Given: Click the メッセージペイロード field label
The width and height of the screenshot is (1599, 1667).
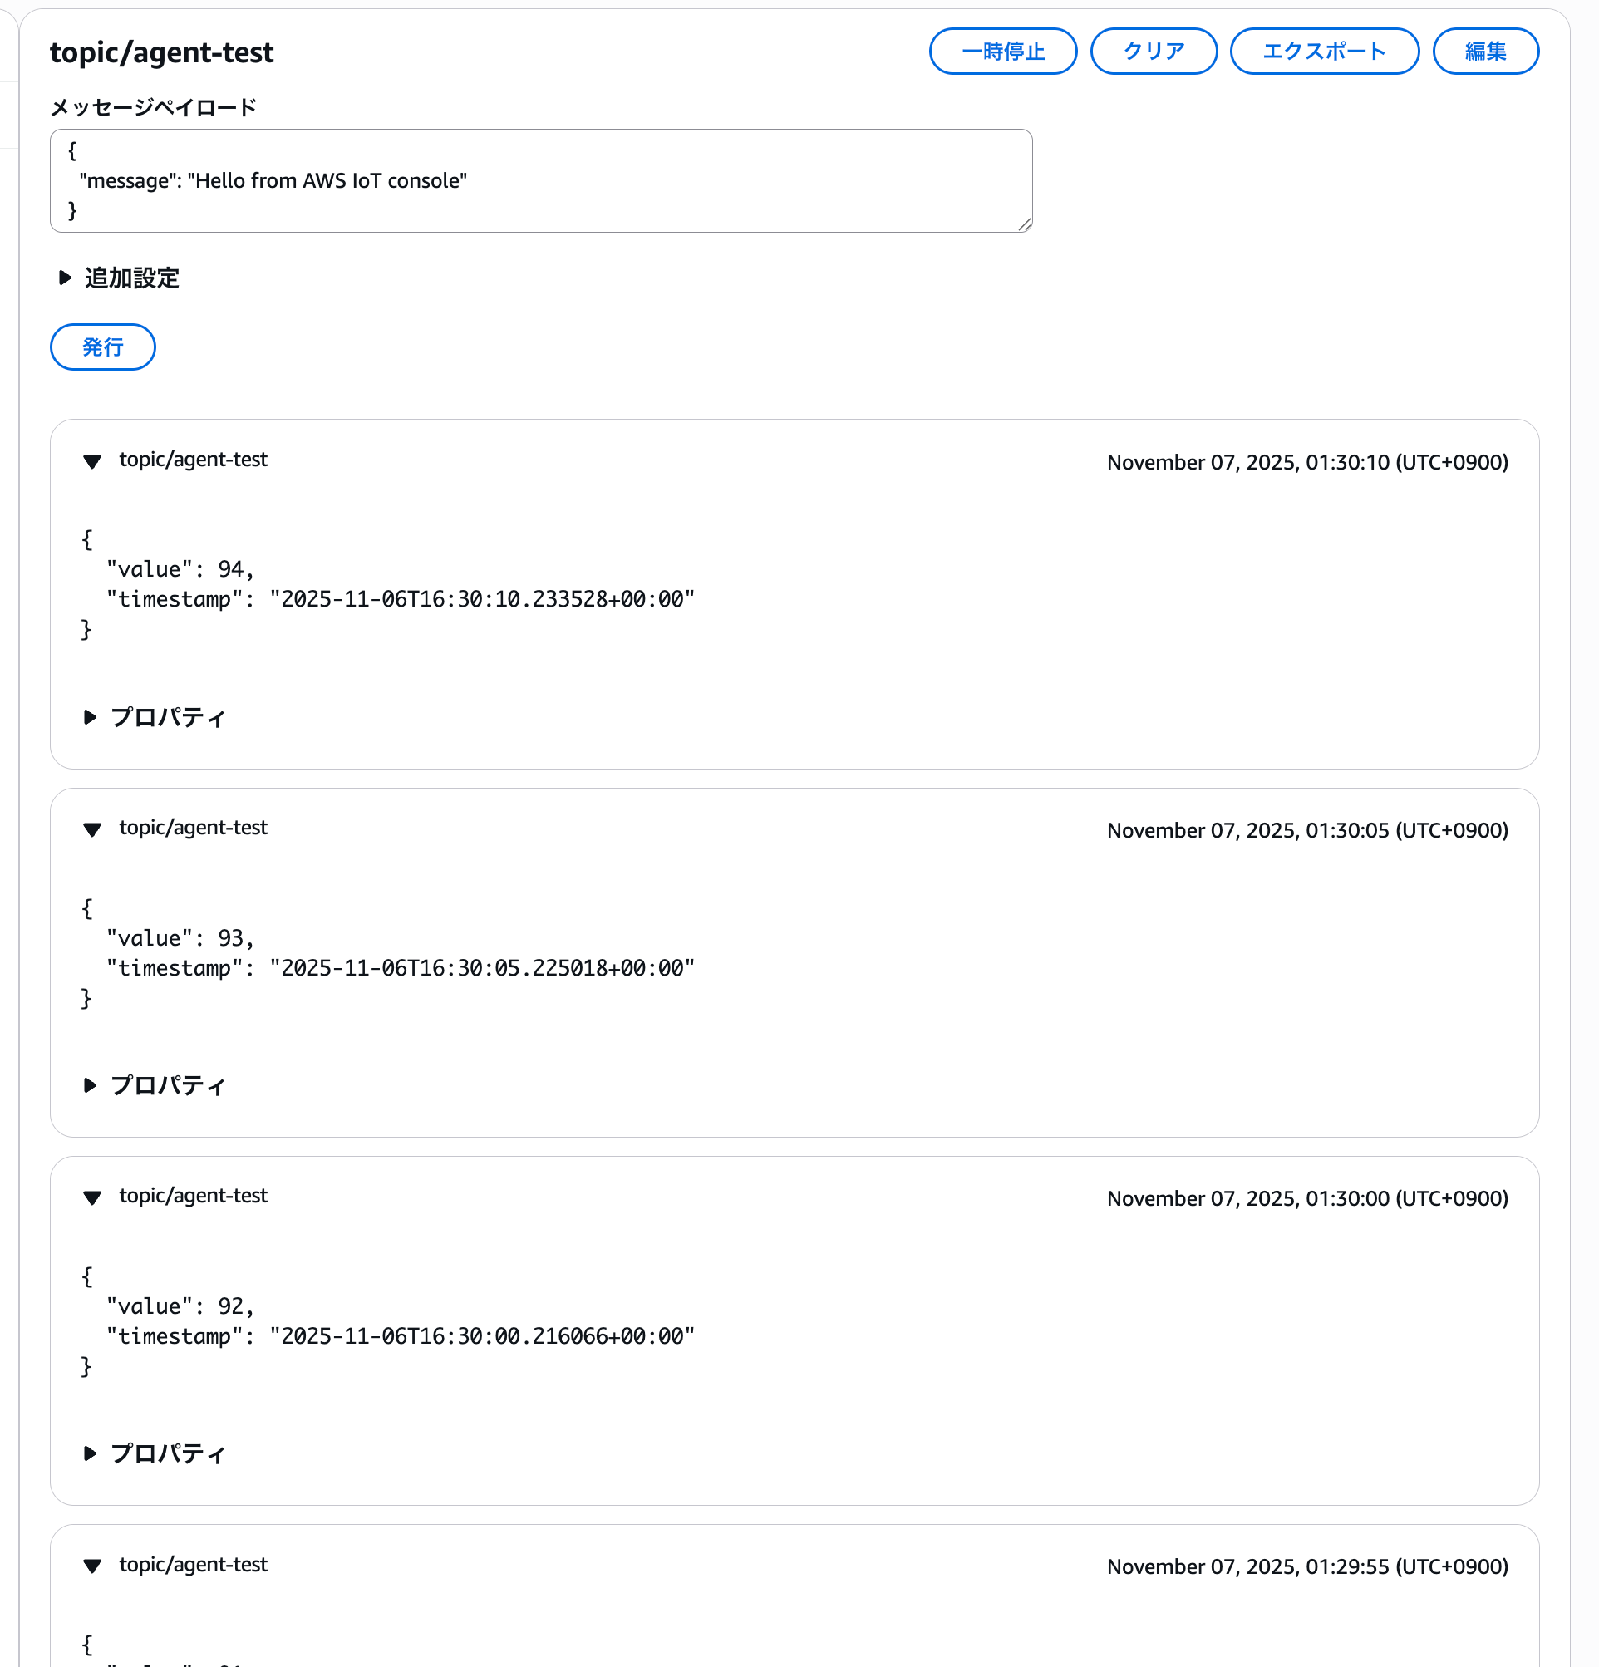Looking at the screenshot, I should [154, 107].
